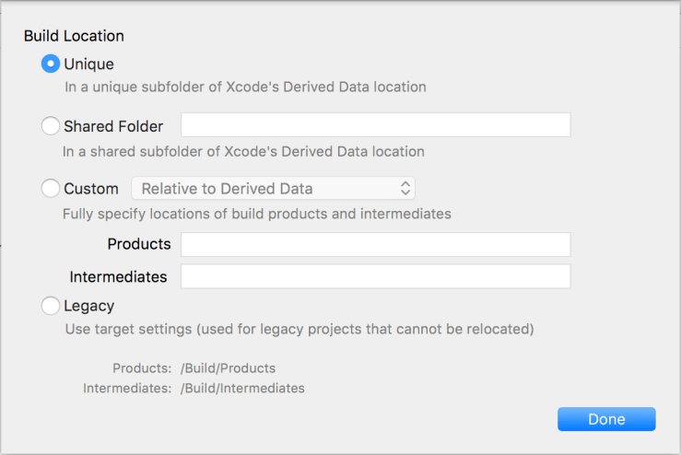Click the "Shared Folder" option label text
Image resolution: width=681 pixels, height=455 pixels.
coord(113,126)
